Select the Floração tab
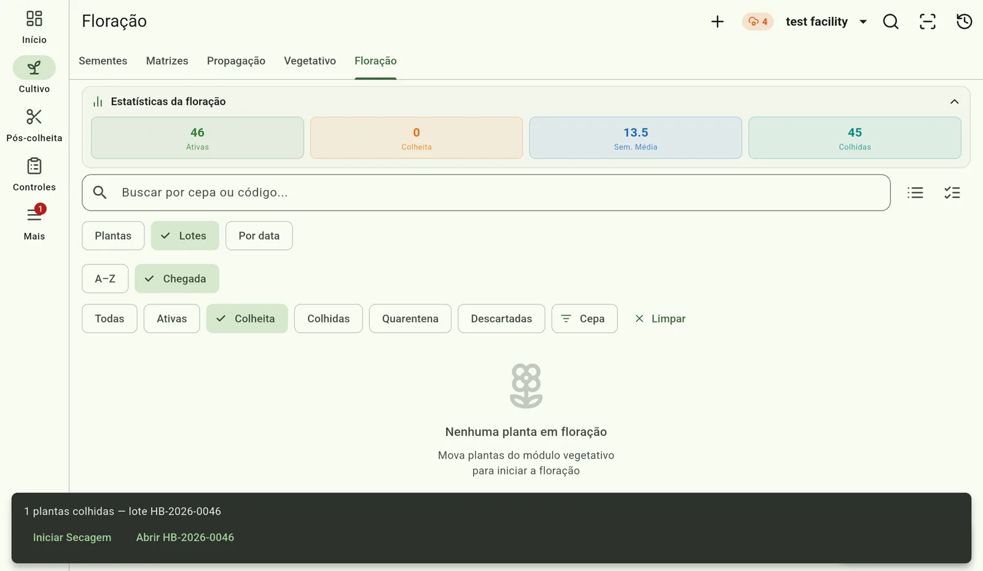 click(x=375, y=61)
